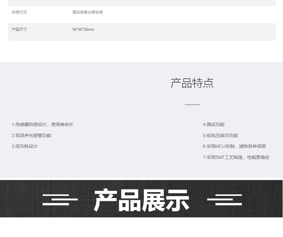Click the 产品展示 banner title

[x=141, y=200]
